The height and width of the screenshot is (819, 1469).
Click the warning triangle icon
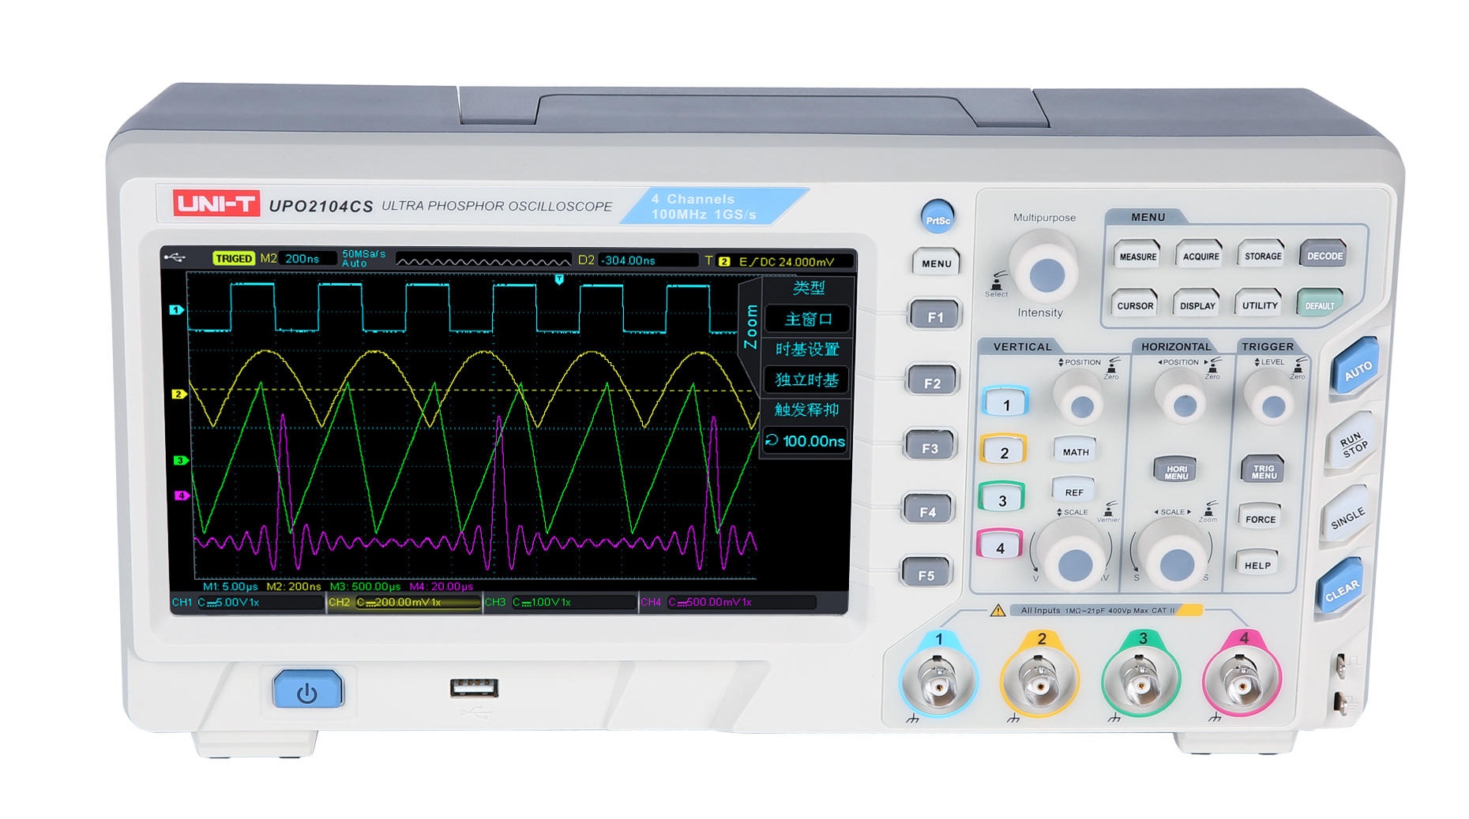coord(997,610)
